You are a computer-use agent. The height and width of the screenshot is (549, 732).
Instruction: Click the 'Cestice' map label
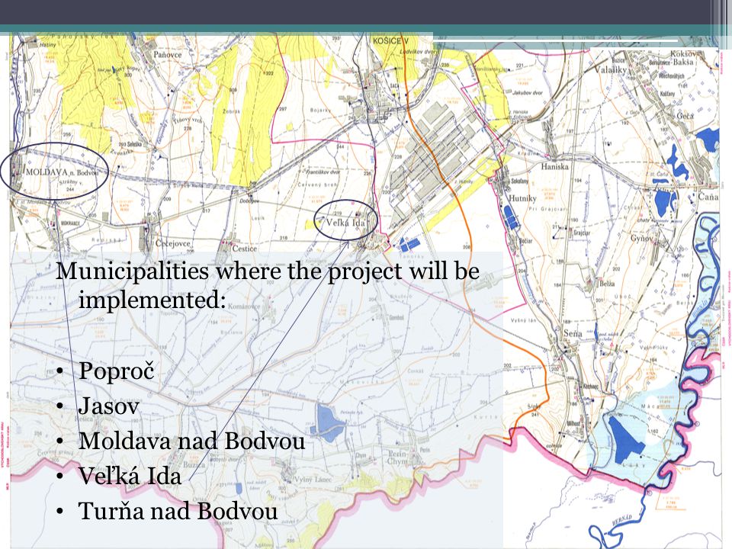tap(244, 249)
